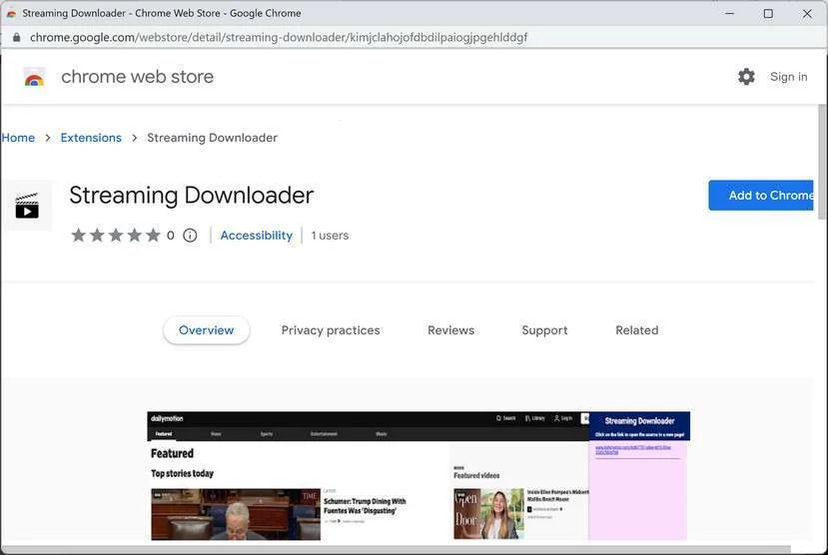This screenshot has width=828, height=555.
Task: Click the third rating star
Action: point(116,236)
